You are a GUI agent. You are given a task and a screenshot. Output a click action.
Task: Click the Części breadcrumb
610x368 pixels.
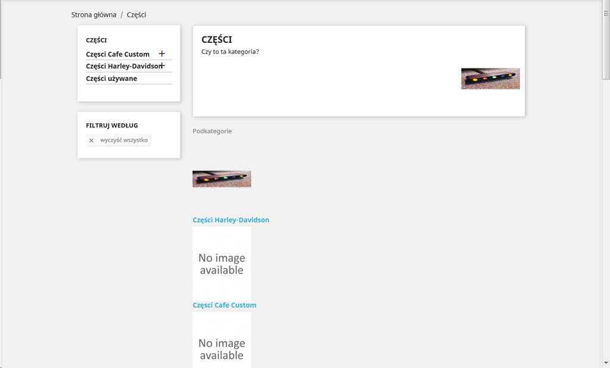coord(136,15)
